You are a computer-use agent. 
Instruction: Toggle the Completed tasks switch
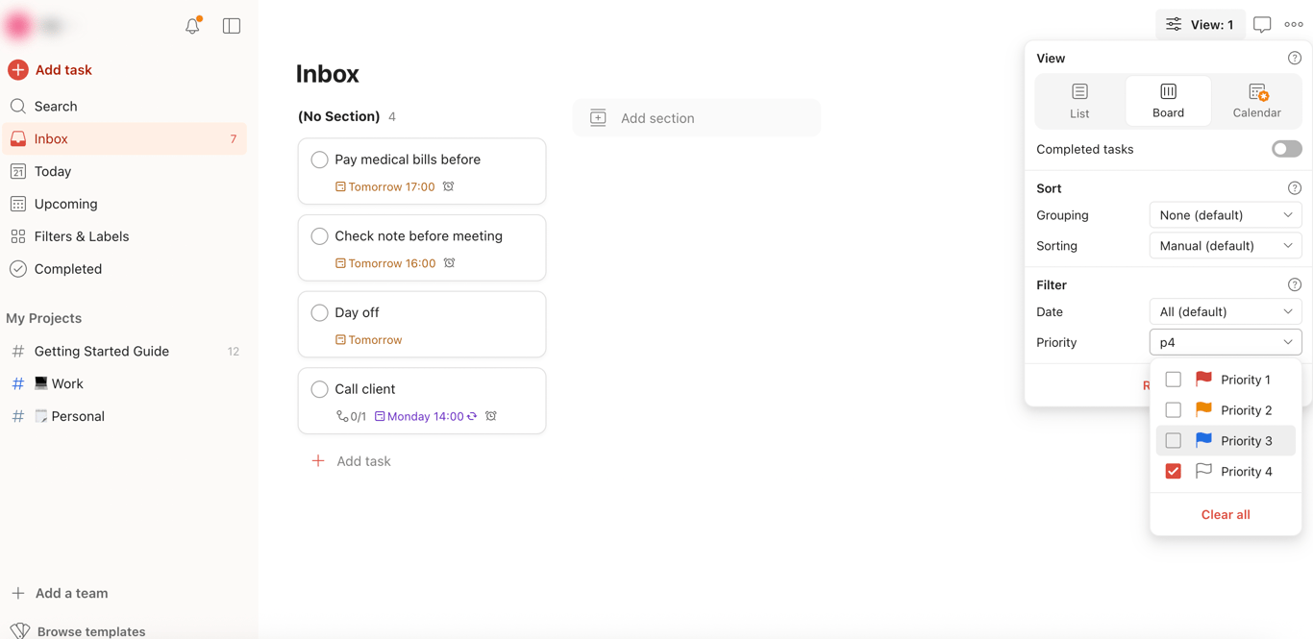(1286, 149)
